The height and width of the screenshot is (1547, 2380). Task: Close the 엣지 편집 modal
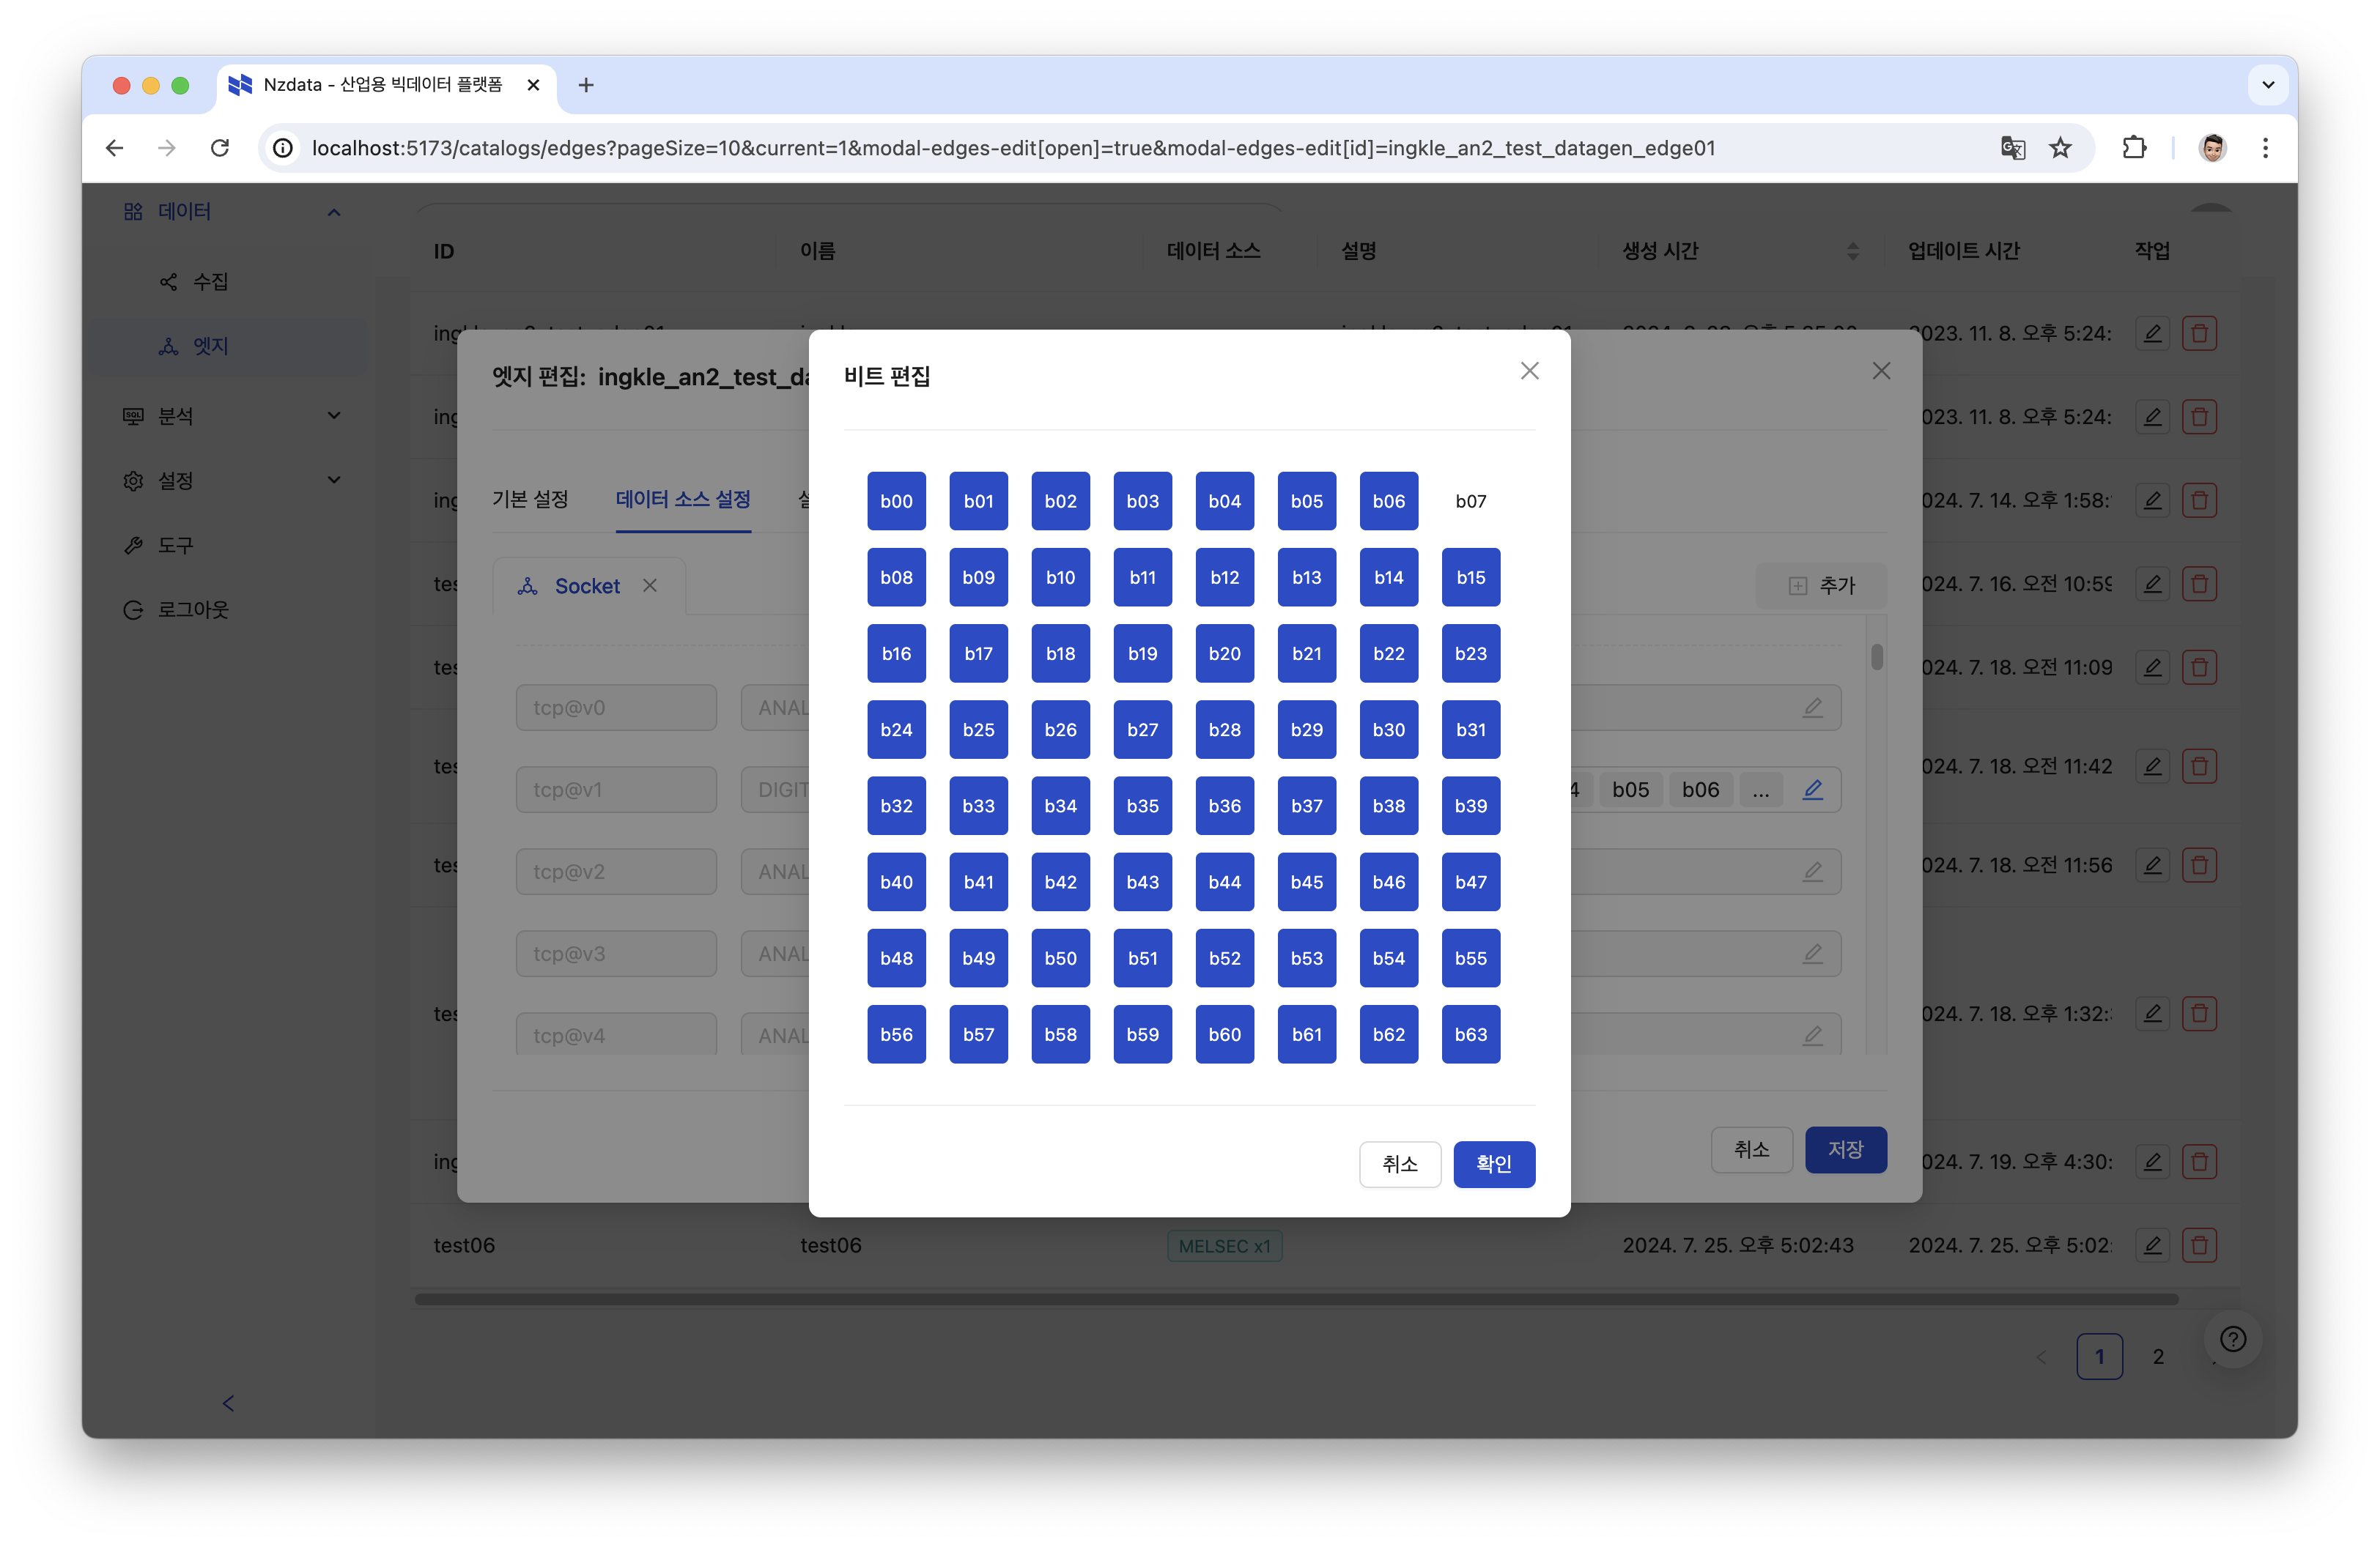point(1881,371)
